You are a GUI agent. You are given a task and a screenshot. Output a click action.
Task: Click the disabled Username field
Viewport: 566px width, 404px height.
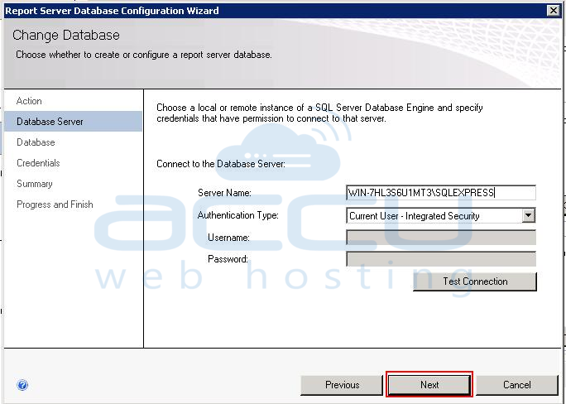tap(441, 238)
